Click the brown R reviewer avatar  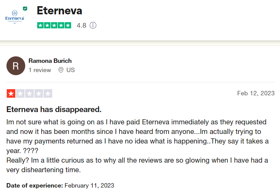(x=16, y=66)
